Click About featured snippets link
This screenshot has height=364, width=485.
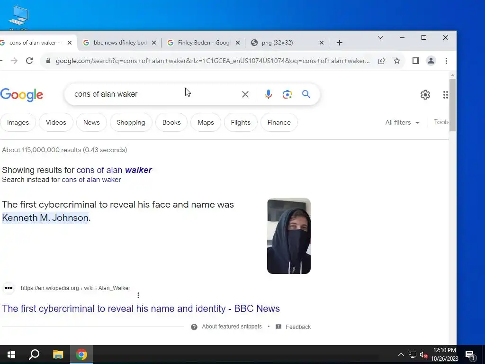(232, 327)
